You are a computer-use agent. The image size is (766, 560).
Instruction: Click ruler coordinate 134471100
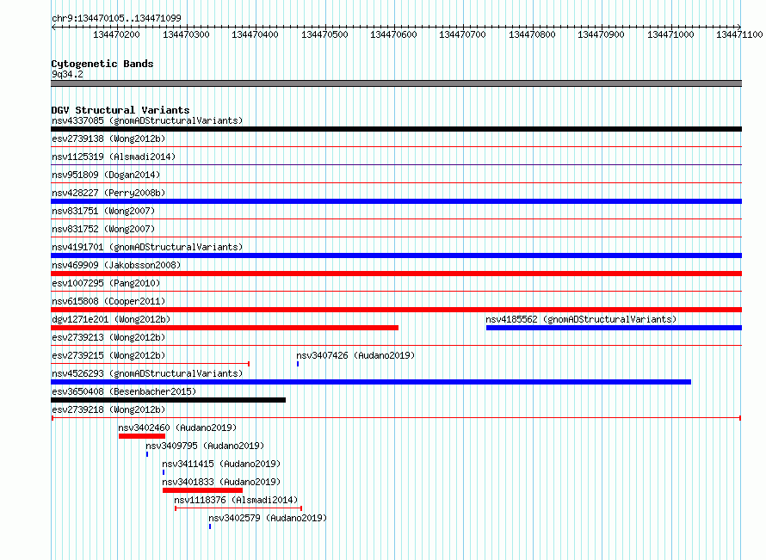pyautogui.click(x=739, y=34)
